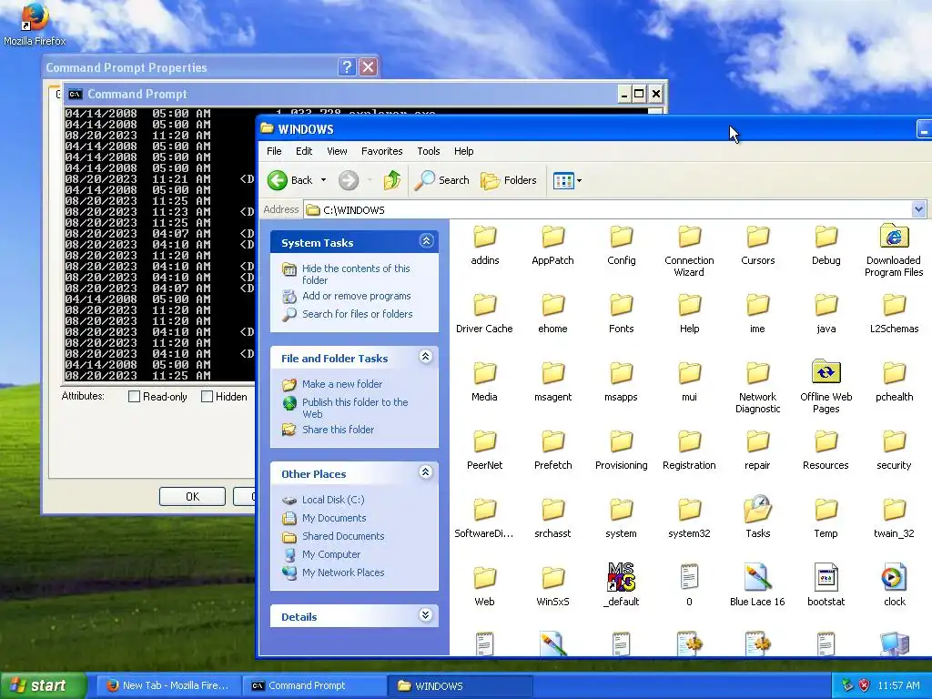Select the WinSxS folder
Image resolution: width=932 pixels, height=699 pixels.
pos(552,587)
